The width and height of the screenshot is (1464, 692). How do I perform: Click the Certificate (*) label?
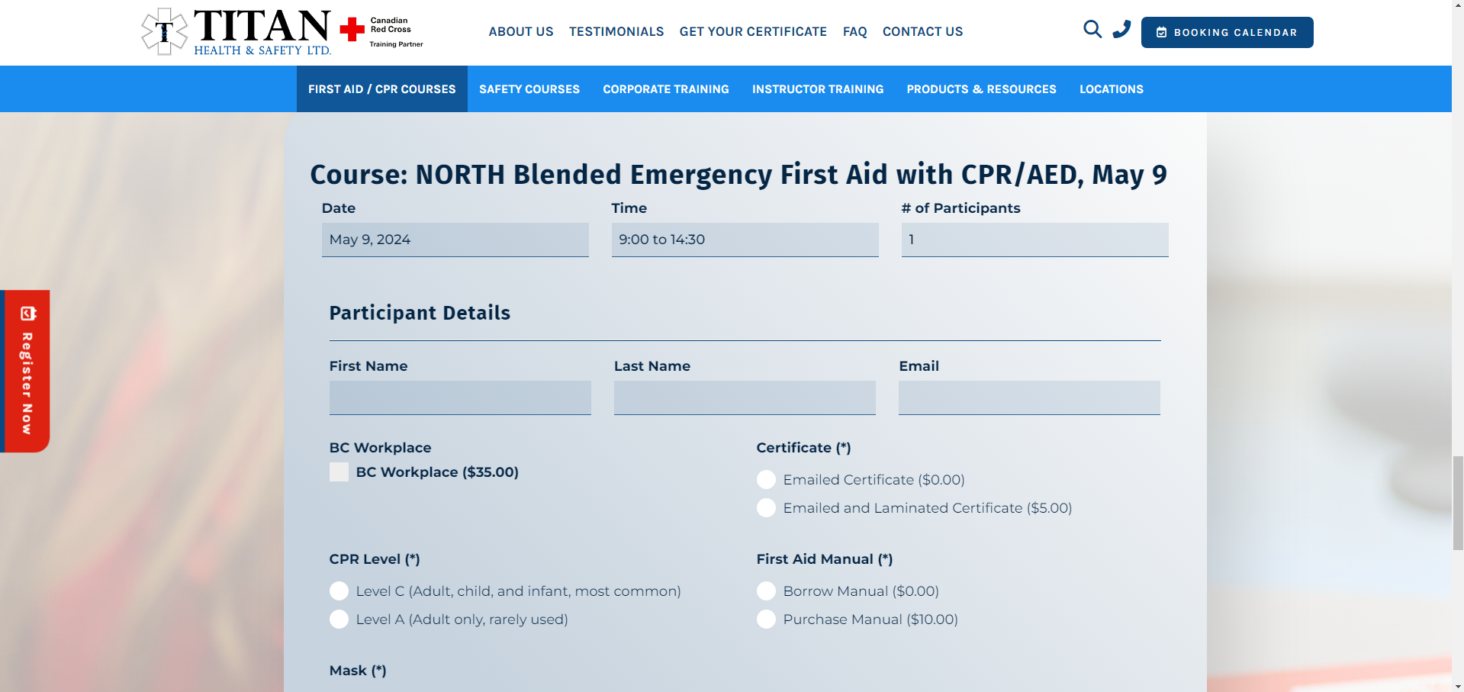pos(803,448)
